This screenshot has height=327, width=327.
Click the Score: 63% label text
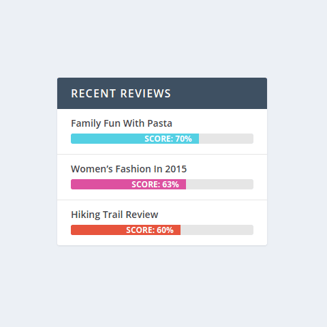click(155, 185)
